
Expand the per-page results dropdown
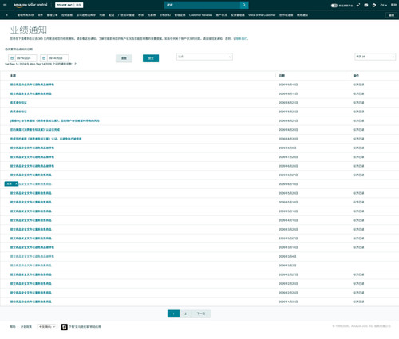click(x=375, y=57)
